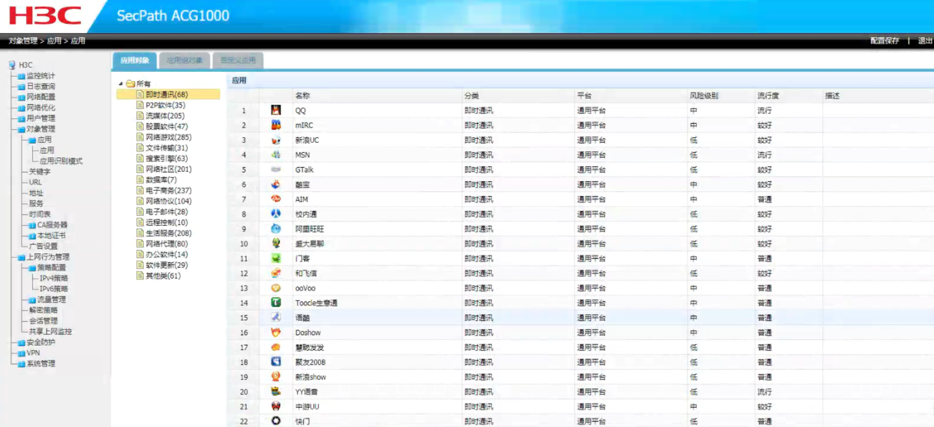This screenshot has height=427, width=934.
Task: Open the 应用组对象 tab
Action: click(184, 61)
